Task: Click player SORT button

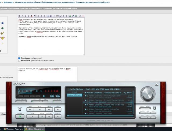Action: click(x=153, y=118)
